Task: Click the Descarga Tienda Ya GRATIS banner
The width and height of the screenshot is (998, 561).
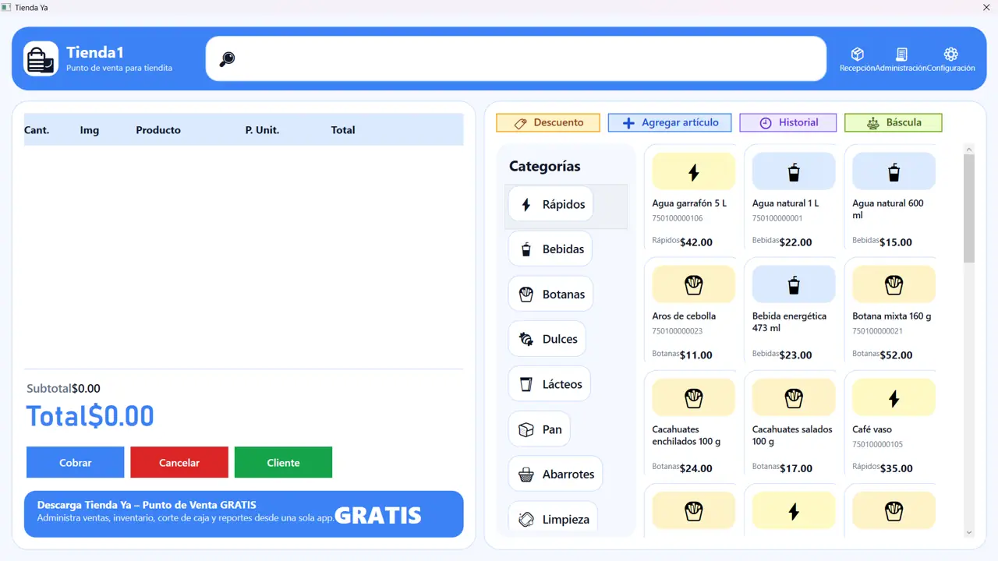Action: (x=244, y=514)
